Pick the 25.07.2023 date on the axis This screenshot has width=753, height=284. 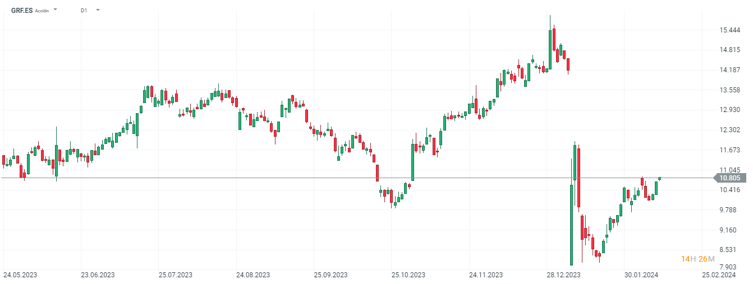pos(175,275)
